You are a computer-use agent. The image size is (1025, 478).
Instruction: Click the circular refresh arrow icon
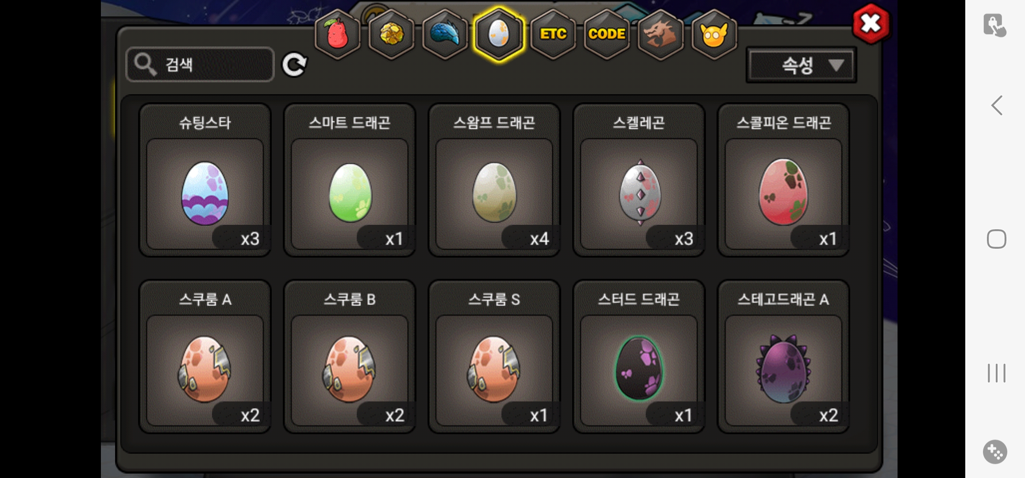(295, 65)
